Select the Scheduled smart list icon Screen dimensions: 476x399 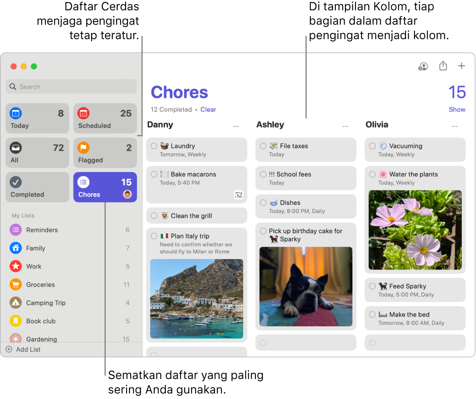point(83,113)
